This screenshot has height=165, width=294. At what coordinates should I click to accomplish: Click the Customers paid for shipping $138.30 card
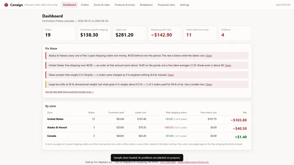coord(94,33)
